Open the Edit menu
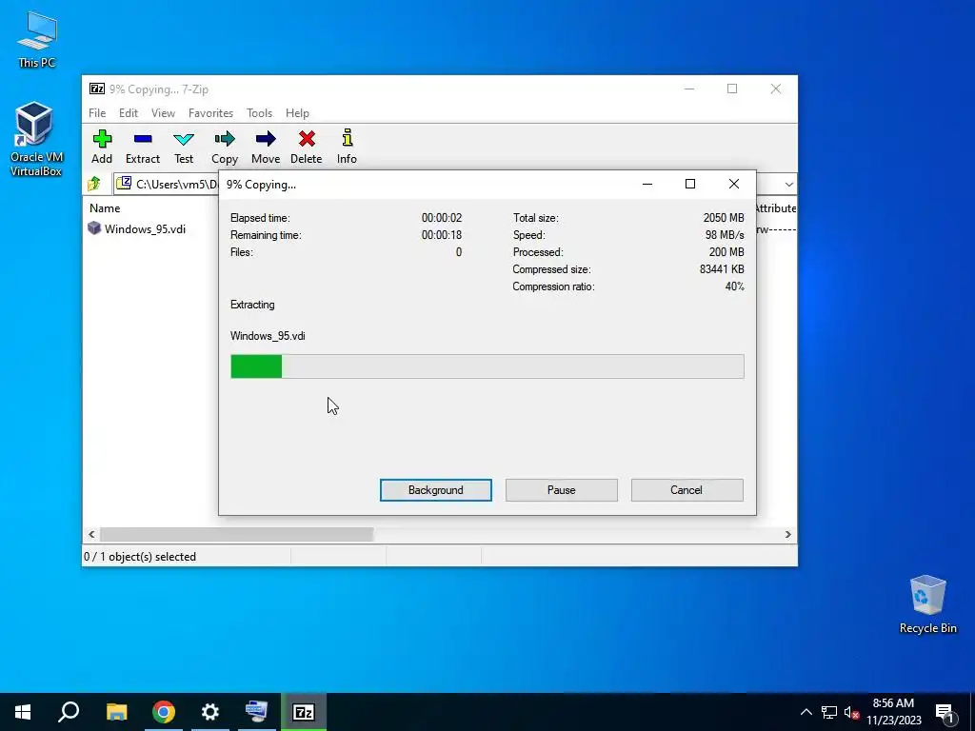The image size is (975, 731). click(x=129, y=113)
